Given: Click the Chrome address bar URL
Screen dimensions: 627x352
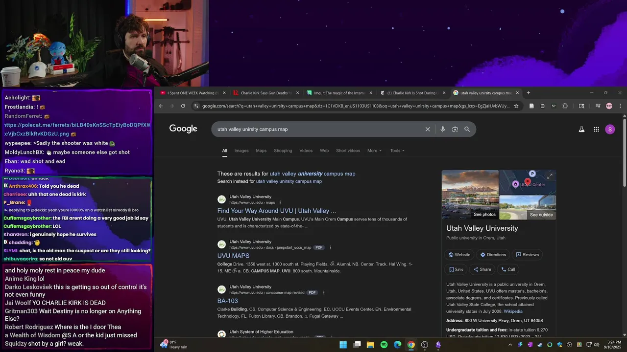Looking at the screenshot, I should click(355, 106).
